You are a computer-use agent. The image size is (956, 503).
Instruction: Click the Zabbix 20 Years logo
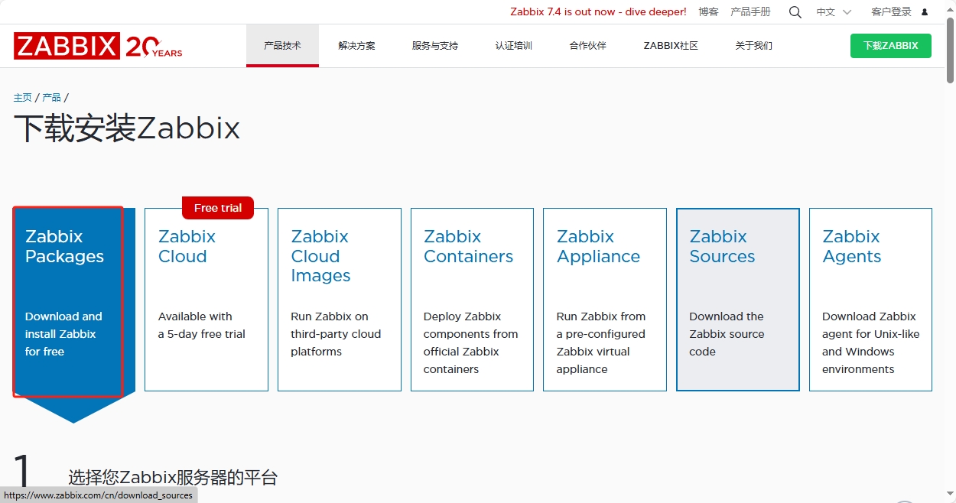(98, 46)
